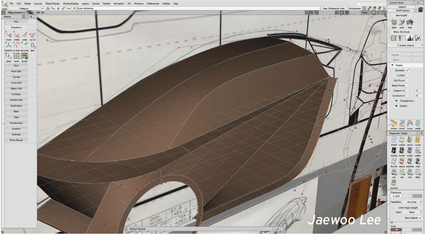
Task: Apply the surevl surface evaluation shade
Action: point(410,151)
